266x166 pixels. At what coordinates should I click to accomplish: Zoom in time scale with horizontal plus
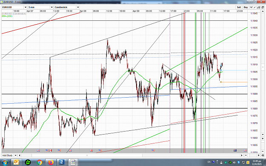tap(258, 155)
